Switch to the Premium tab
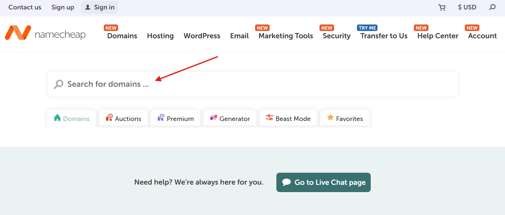Image resolution: width=505 pixels, height=215 pixels. pos(176,119)
